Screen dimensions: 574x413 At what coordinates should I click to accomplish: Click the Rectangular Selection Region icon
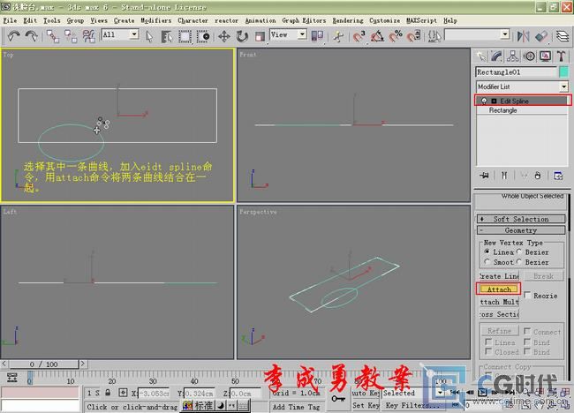185,36
